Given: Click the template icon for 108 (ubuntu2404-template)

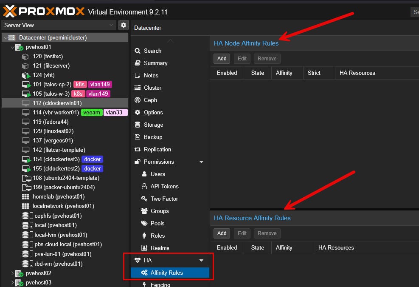Looking at the screenshot, I should pos(26,178).
